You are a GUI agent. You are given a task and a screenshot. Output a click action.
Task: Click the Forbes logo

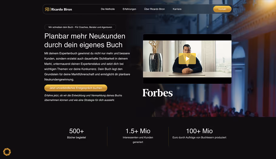pos(157,93)
